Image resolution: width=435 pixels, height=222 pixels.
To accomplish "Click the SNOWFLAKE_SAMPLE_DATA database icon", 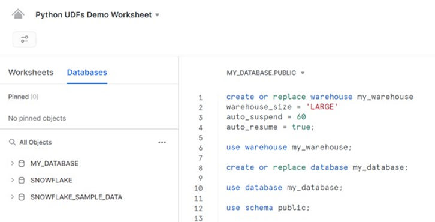I will [22, 197].
